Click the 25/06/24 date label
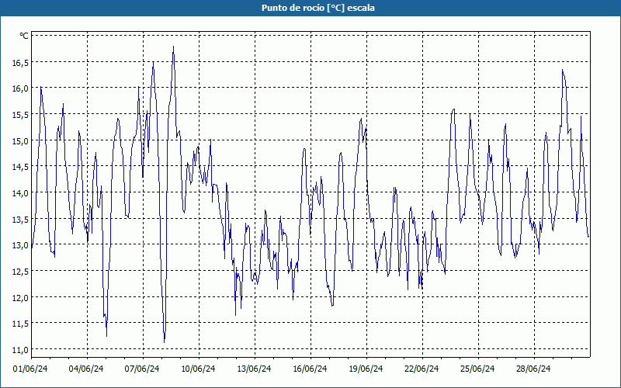Viewport: 621px width, 388px height. pos(477,369)
